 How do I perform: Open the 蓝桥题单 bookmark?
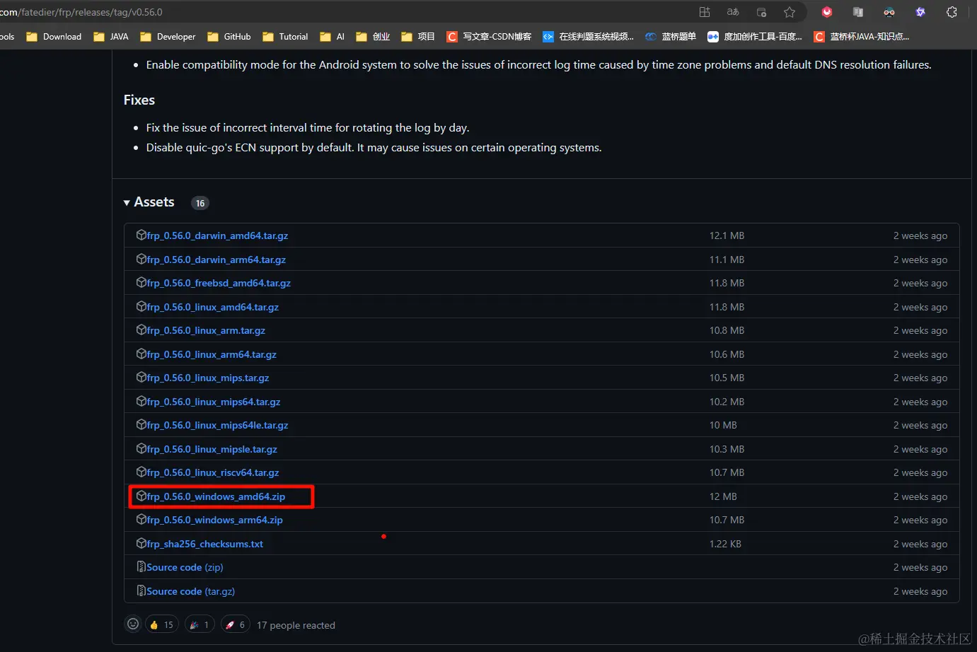671,37
